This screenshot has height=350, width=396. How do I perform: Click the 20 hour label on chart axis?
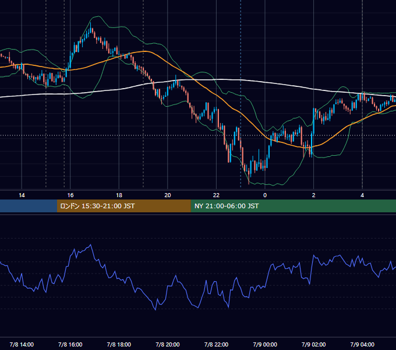[x=168, y=195]
